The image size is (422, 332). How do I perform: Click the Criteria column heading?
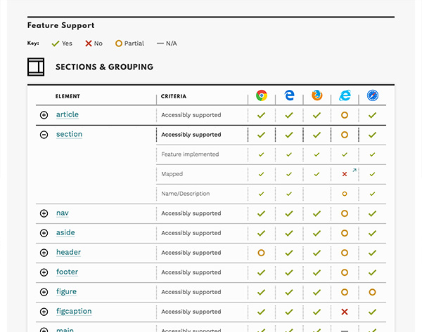[x=174, y=96]
